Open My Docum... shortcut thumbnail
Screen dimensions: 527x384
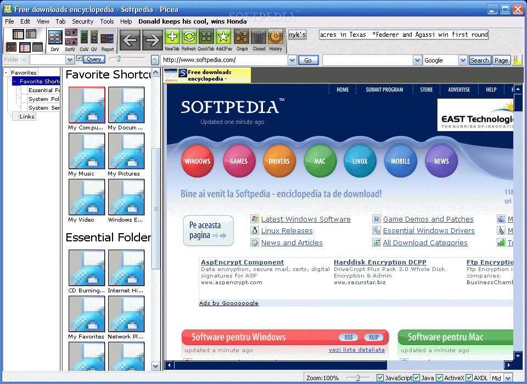tap(126, 105)
